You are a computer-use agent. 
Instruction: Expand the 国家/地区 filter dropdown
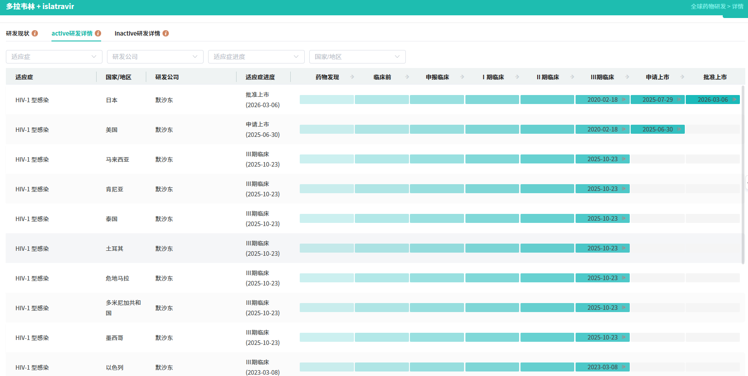358,57
